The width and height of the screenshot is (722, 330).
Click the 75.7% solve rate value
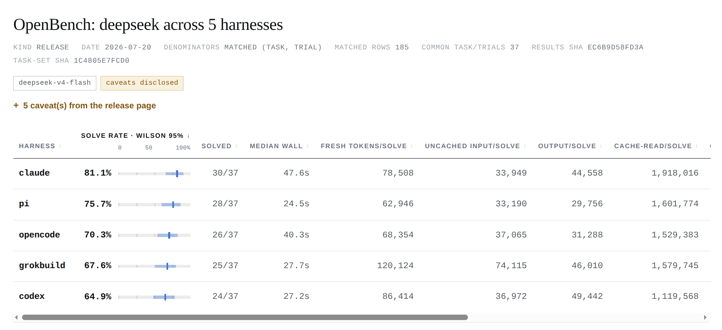point(98,204)
